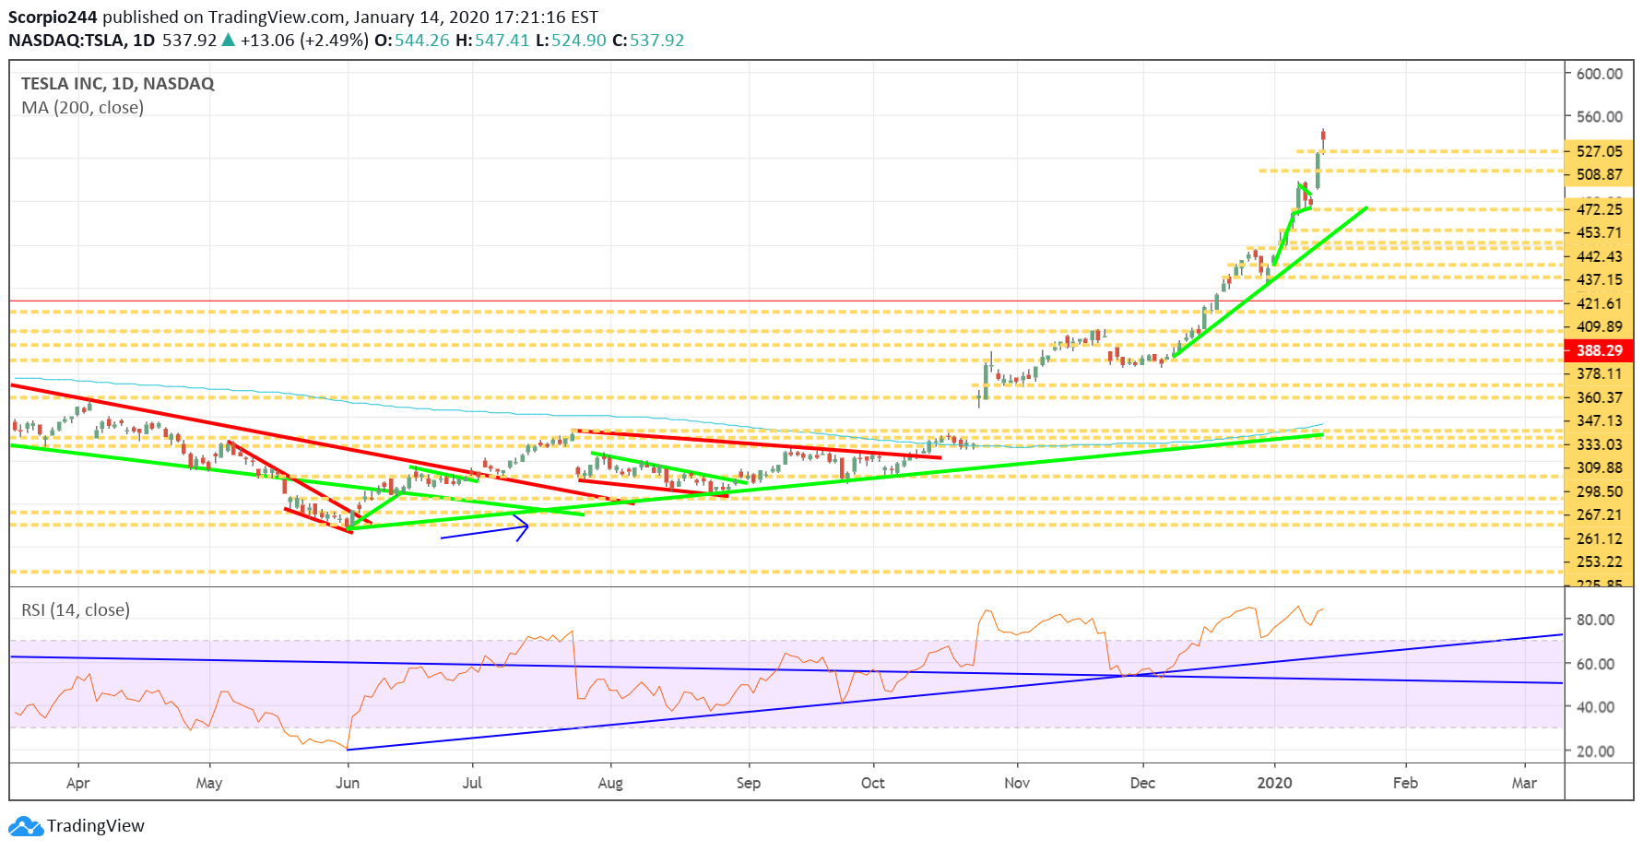
Task: Open the TradingView wordmark link
Action: pos(96,825)
